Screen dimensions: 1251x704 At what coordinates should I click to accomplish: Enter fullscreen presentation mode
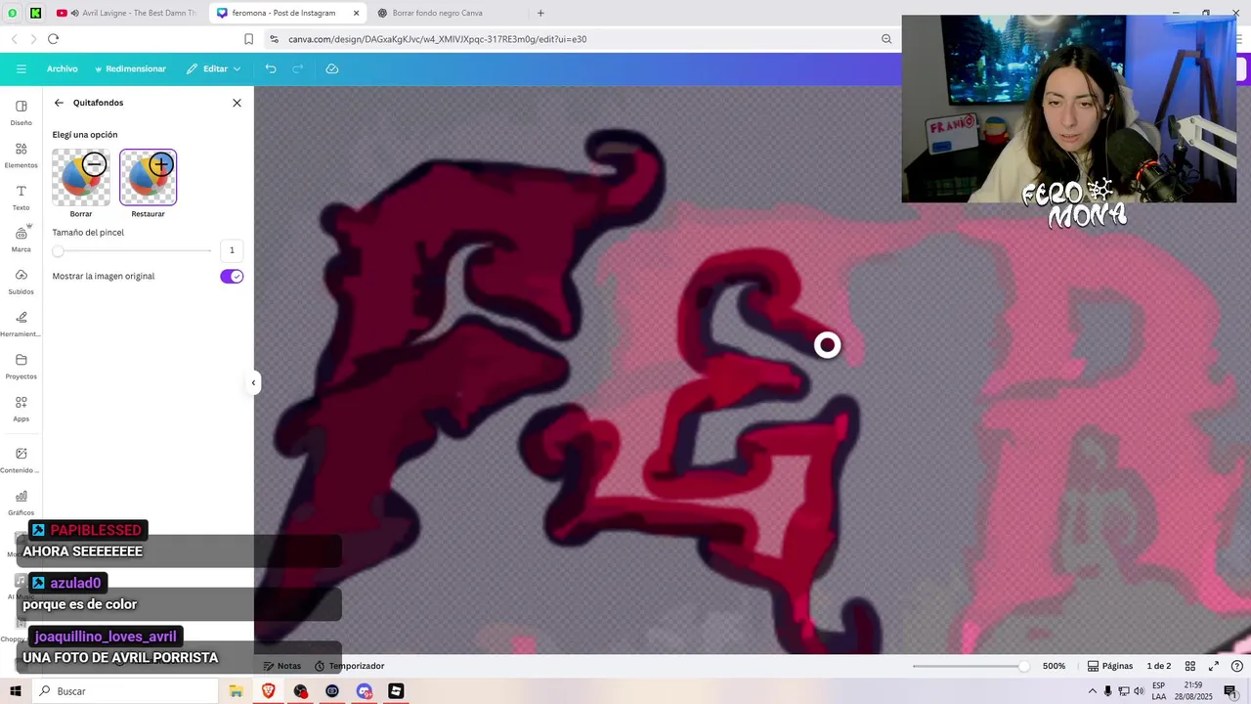pyautogui.click(x=1214, y=666)
